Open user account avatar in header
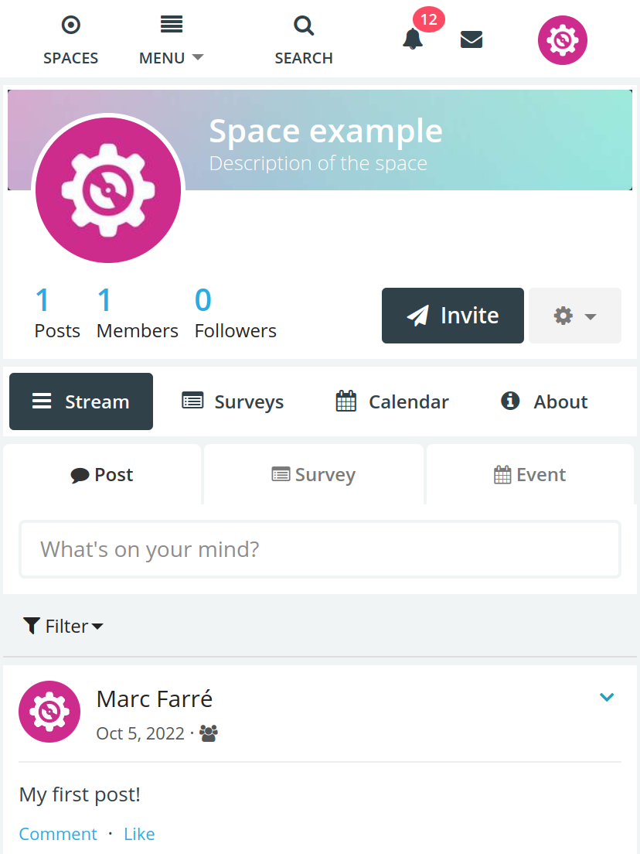 pos(562,40)
